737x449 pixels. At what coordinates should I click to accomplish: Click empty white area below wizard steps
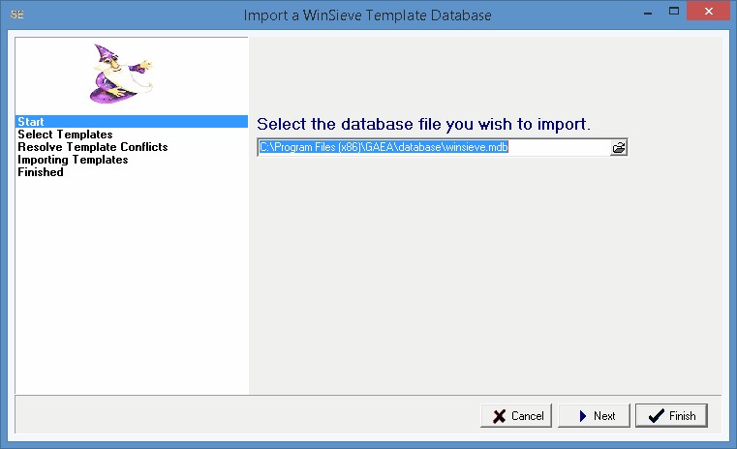click(131, 290)
